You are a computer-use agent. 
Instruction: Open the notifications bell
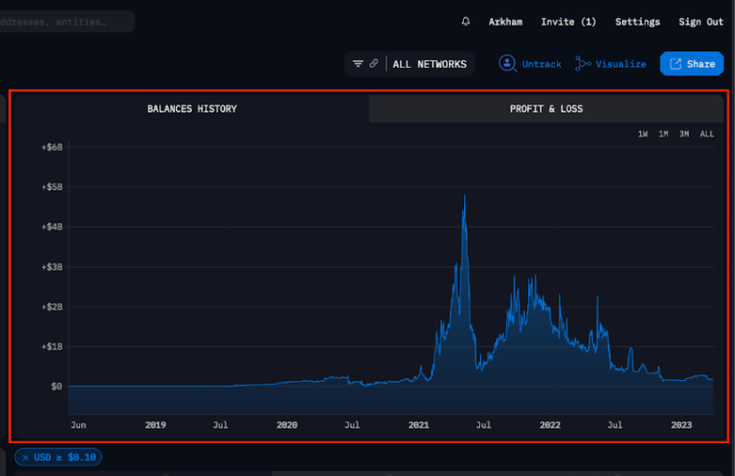coord(466,22)
